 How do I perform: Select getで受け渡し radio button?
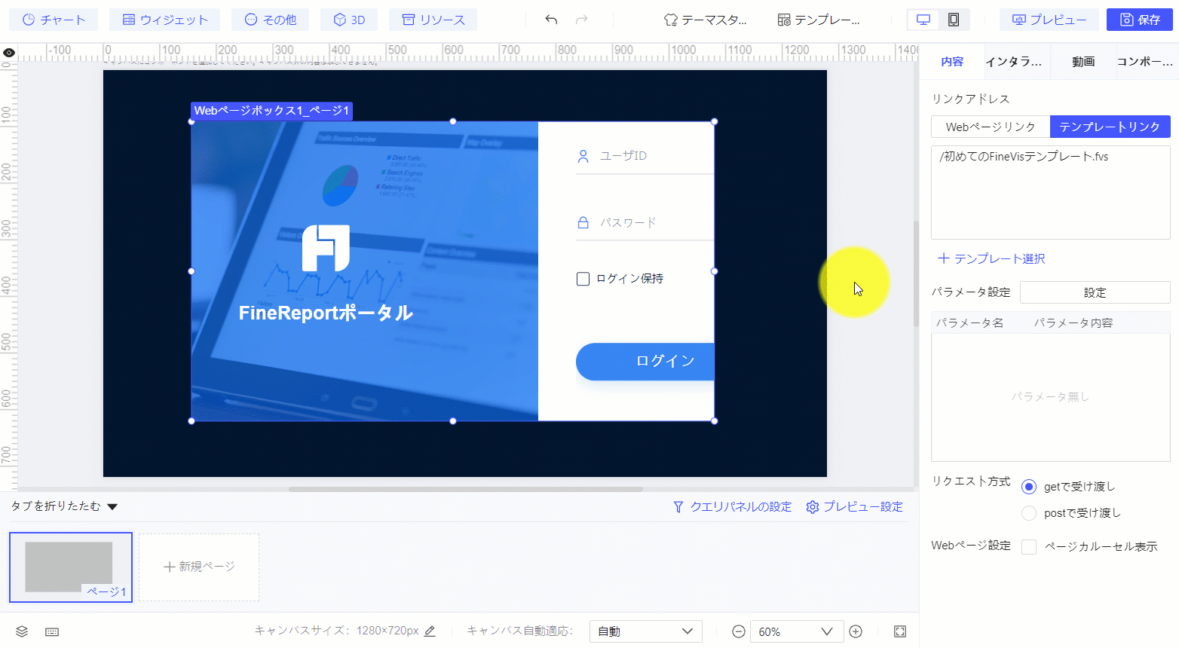(1029, 487)
